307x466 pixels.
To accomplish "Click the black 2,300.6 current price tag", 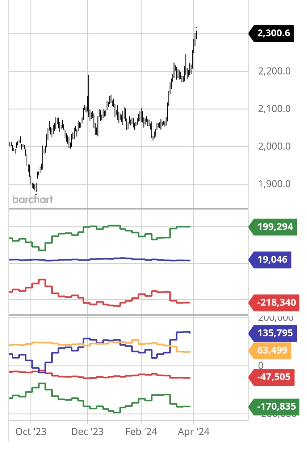I will click(273, 33).
